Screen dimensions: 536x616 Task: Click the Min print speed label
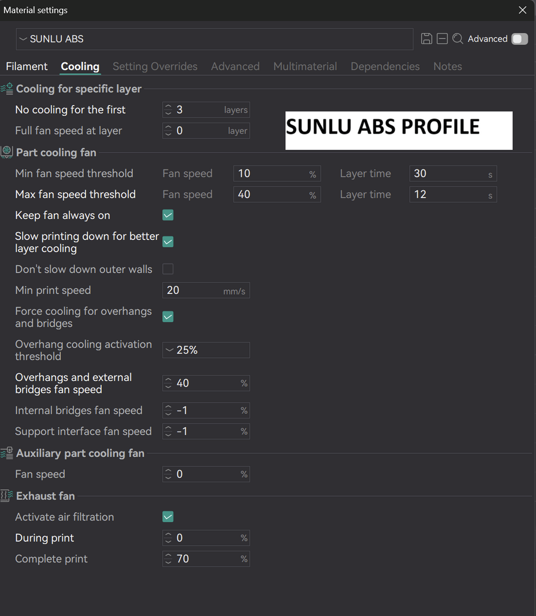53,290
